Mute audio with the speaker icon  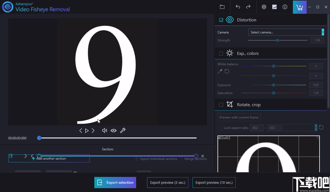pos(105,131)
